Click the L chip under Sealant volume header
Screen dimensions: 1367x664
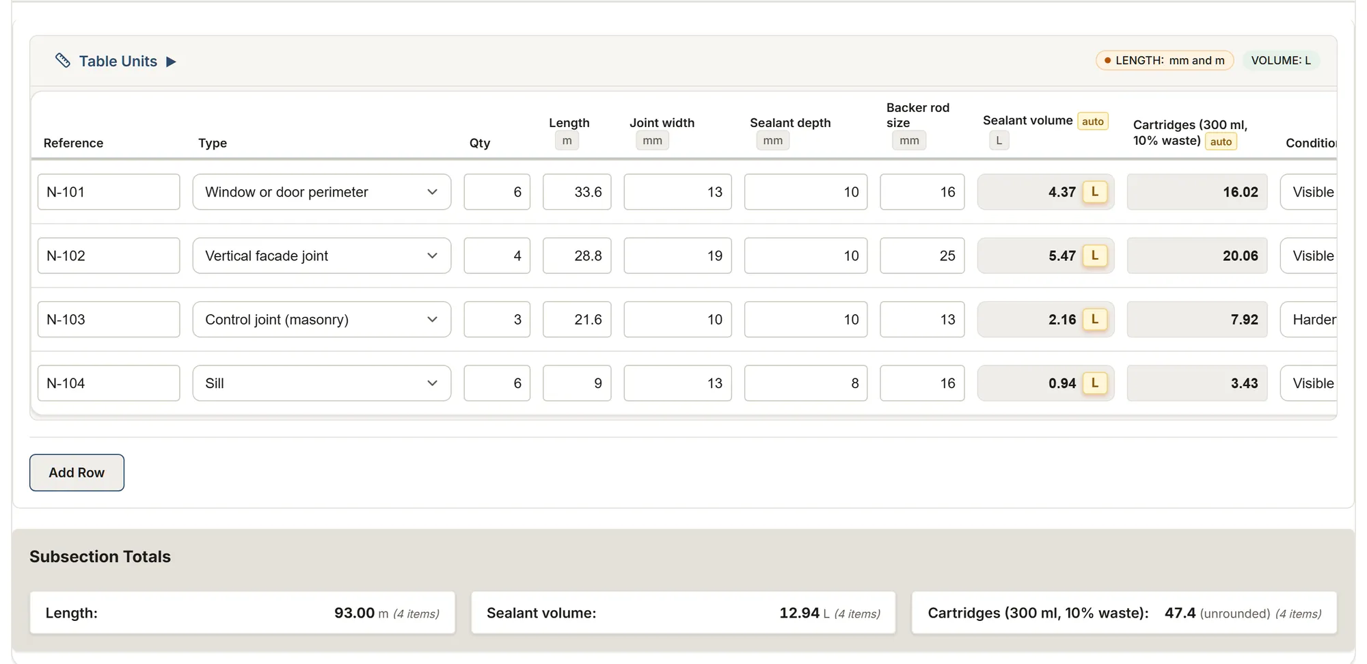999,141
